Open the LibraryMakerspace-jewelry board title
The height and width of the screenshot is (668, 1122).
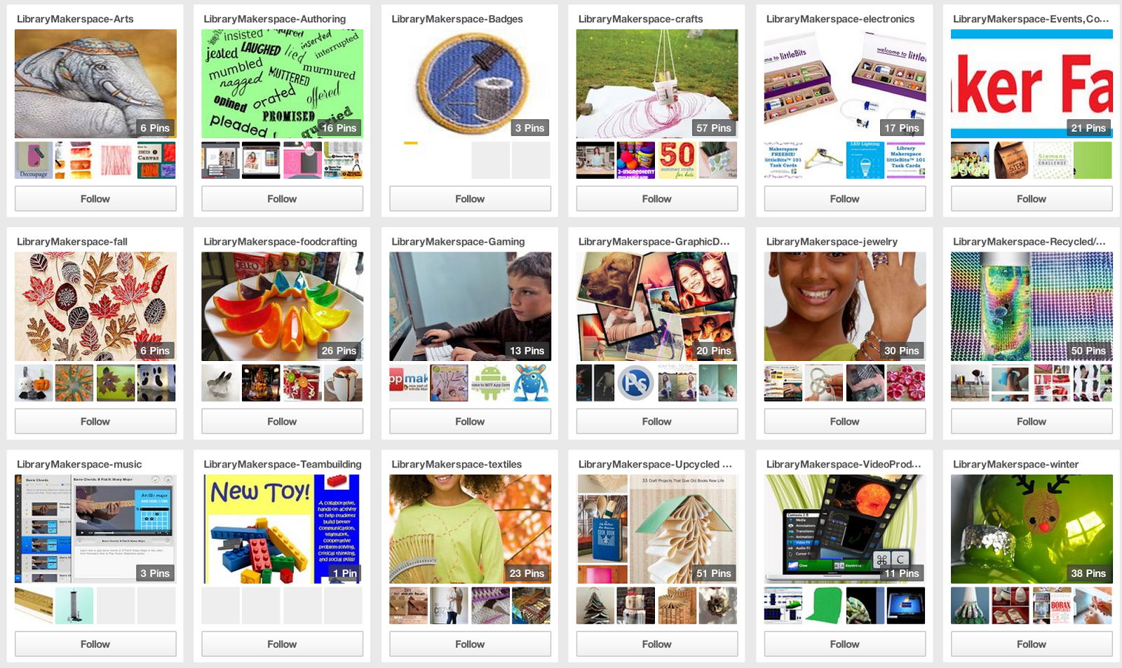(x=832, y=242)
